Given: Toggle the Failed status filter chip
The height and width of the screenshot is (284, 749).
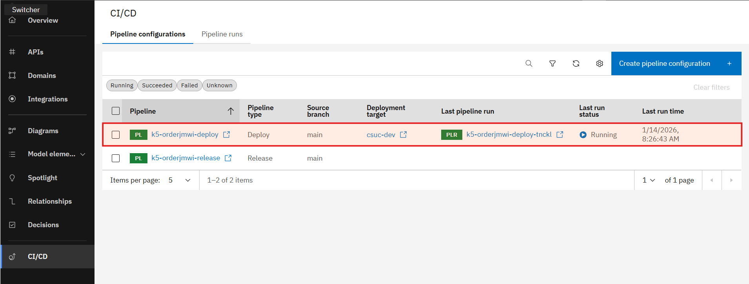Looking at the screenshot, I should (x=189, y=85).
